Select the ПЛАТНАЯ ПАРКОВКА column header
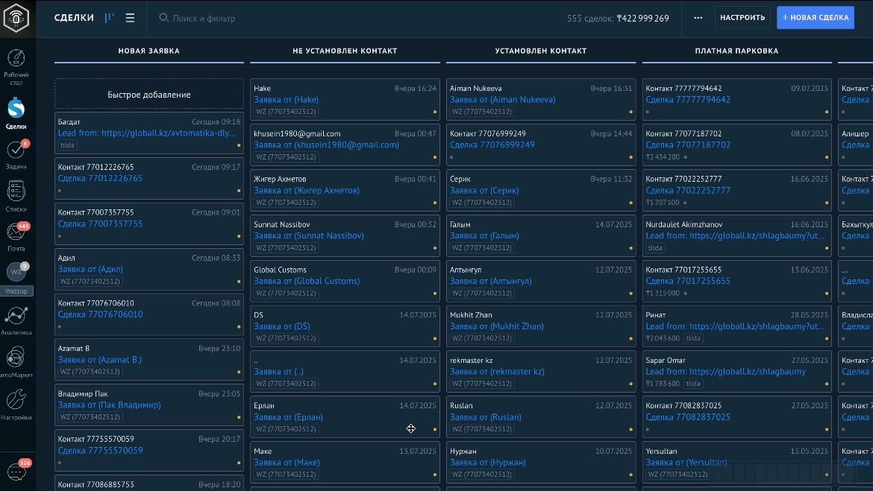Image resolution: width=873 pixels, height=491 pixels. [x=736, y=51]
